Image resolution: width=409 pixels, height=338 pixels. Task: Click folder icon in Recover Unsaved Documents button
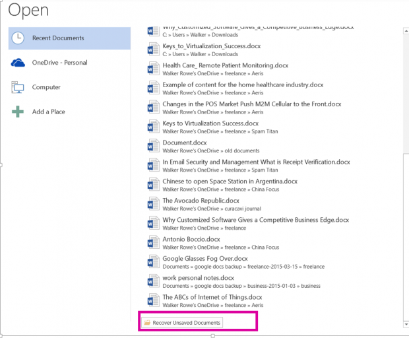click(147, 322)
